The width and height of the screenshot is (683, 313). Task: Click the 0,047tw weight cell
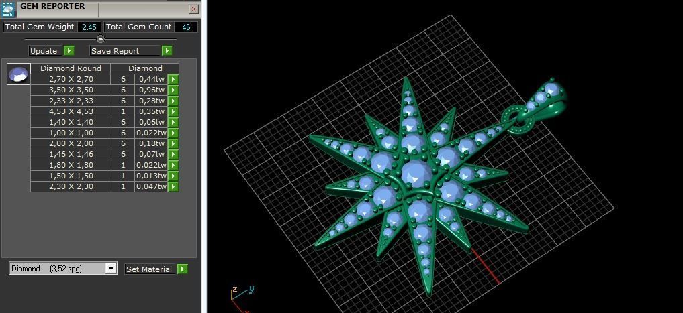(152, 186)
